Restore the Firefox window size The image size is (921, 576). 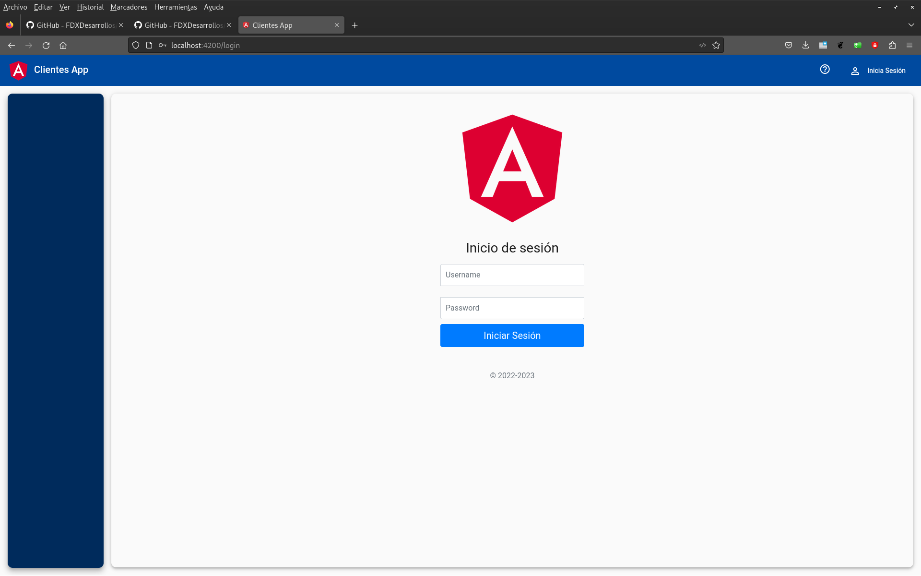[x=896, y=7]
